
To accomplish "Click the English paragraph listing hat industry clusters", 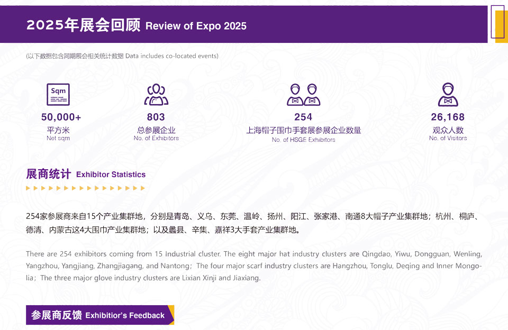I will [x=254, y=266].
